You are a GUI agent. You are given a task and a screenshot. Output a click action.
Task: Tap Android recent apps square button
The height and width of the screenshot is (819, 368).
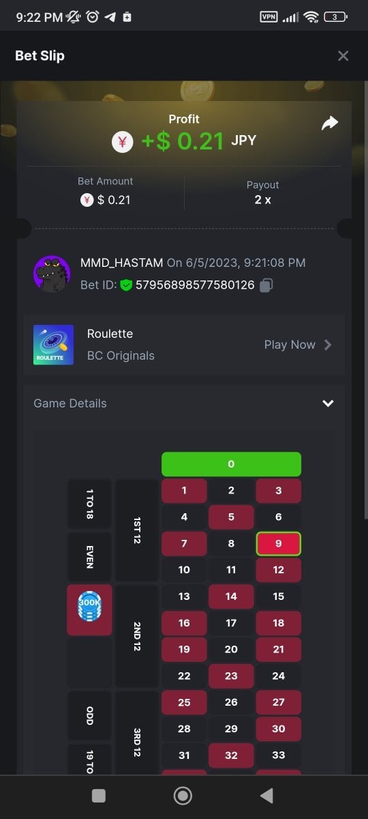pos(99,795)
